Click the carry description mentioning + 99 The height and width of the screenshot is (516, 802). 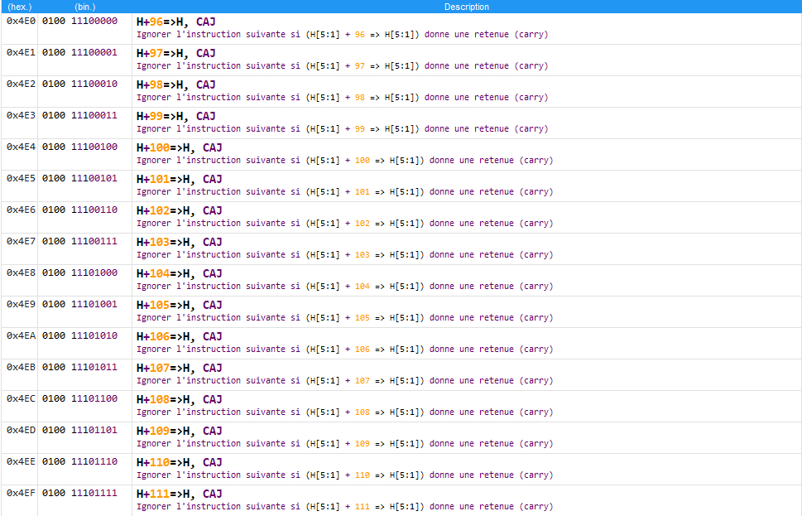pyautogui.click(x=342, y=129)
